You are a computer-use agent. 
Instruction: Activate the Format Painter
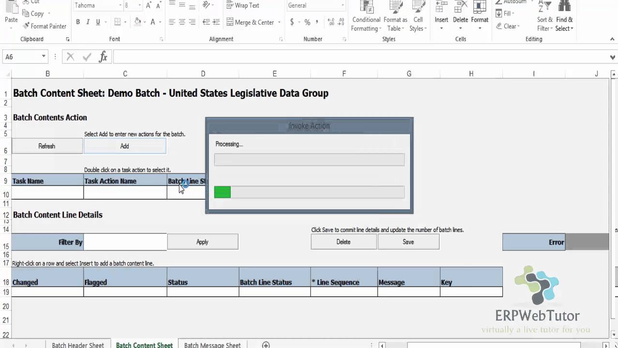point(44,26)
